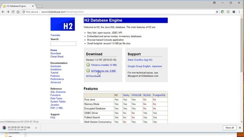Close the downloads bar
The image size is (244, 137).
(x=240, y=128)
